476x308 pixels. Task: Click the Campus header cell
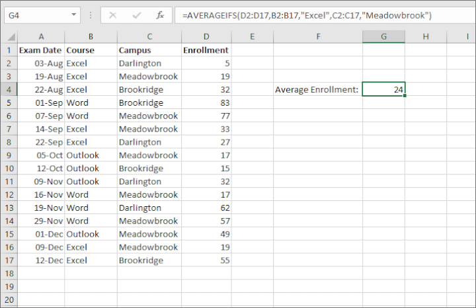tap(148, 50)
